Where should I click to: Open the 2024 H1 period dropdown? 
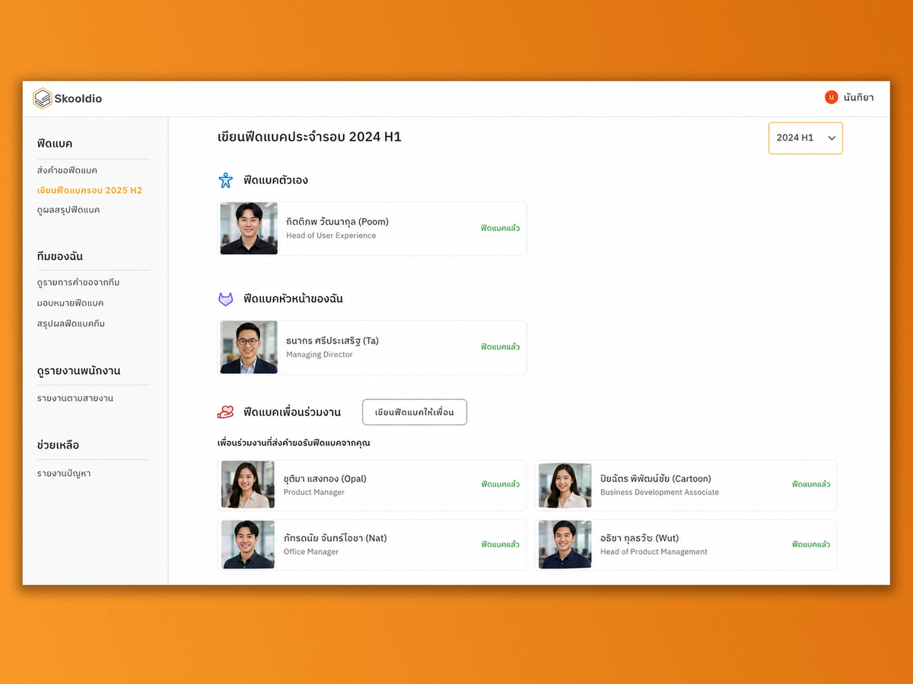tap(805, 138)
